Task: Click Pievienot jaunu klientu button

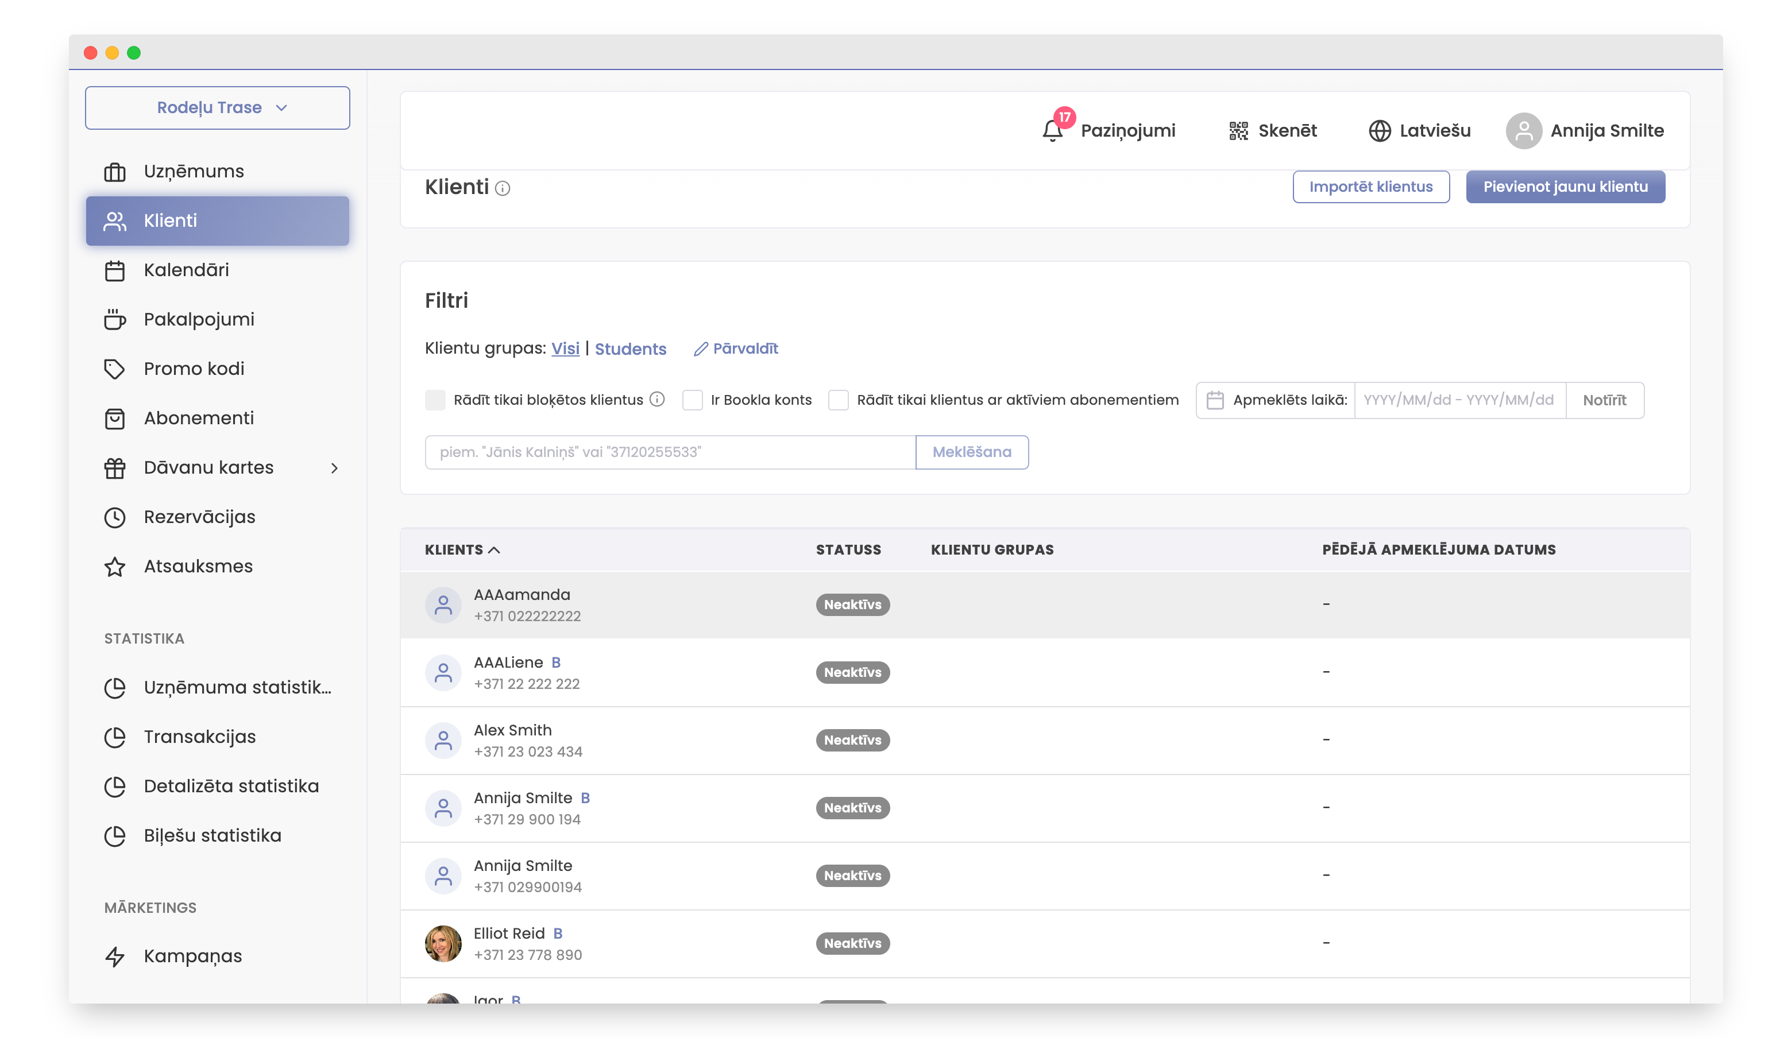Action: click(x=1565, y=187)
